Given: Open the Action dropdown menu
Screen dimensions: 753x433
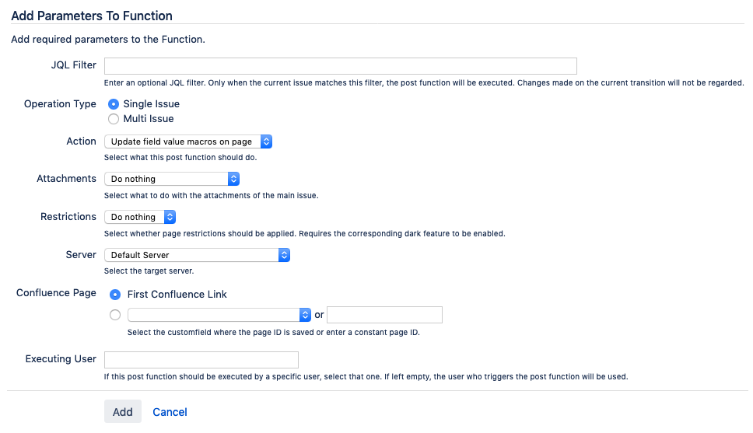Looking at the screenshot, I should pyautogui.click(x=188, y=141).
